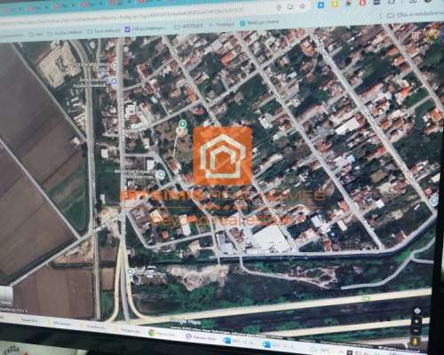Click the my location target icon
Screen dimensions: 444x355
coord(417,311)
